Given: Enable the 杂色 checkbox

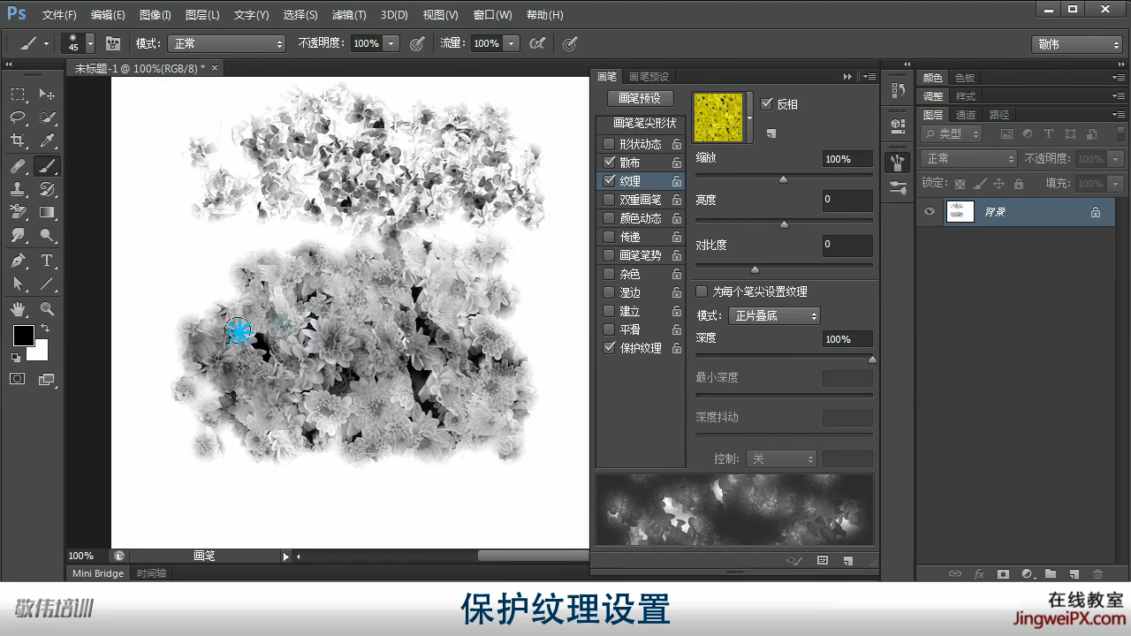Looking at the screenshot, I should (608, 274).
